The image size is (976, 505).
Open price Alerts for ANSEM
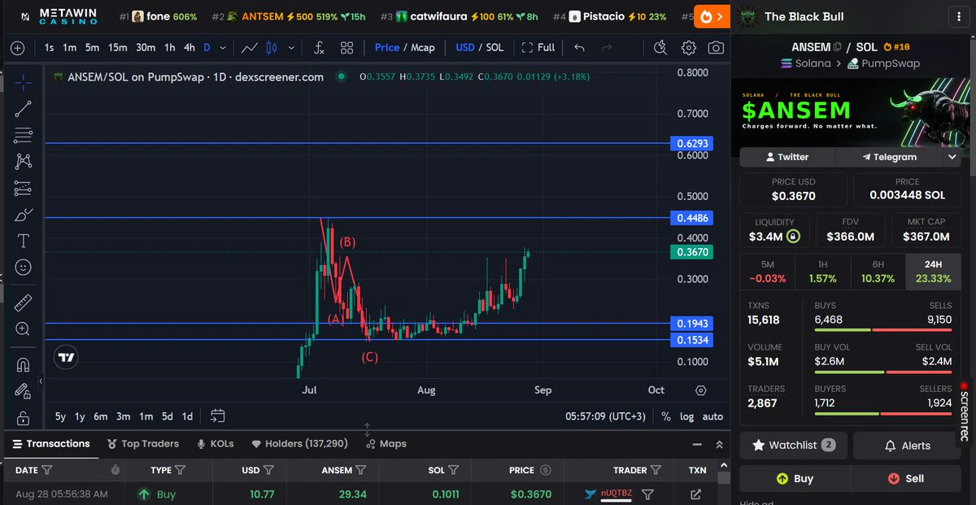click(908, 446)
